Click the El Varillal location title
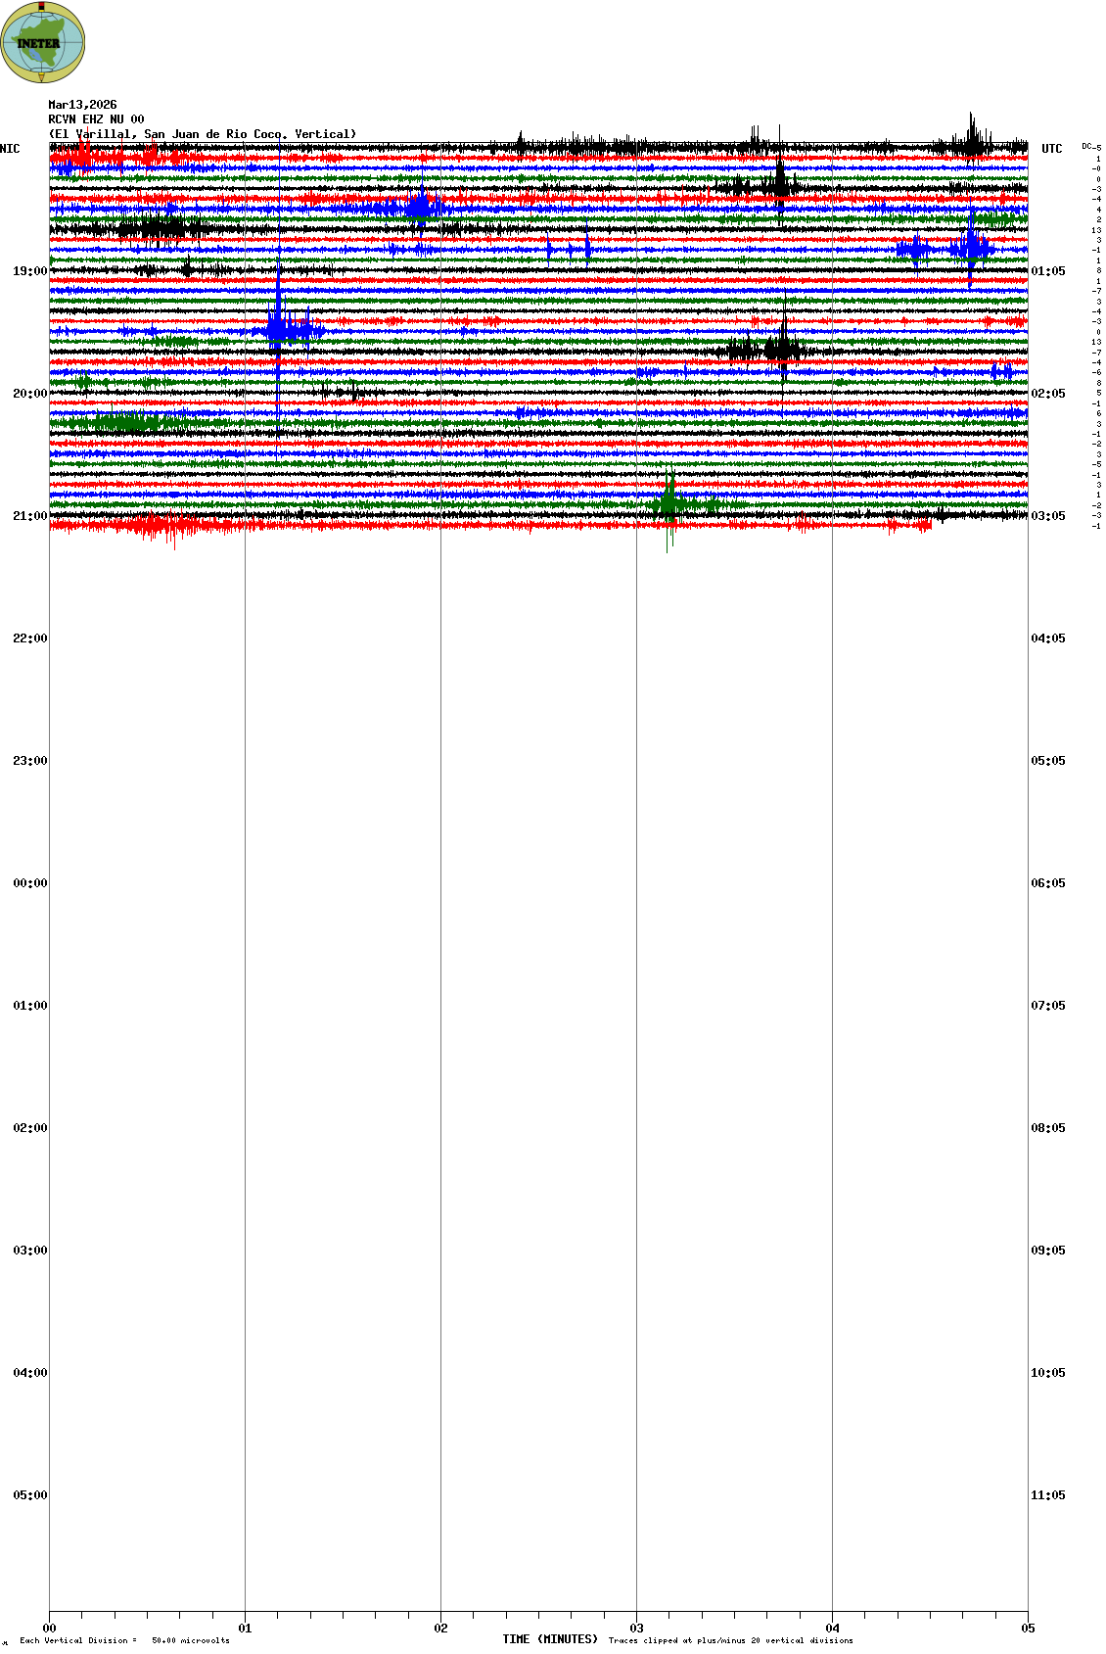The height and width of the screenshot is (1654, 1106). coord(203,134)
